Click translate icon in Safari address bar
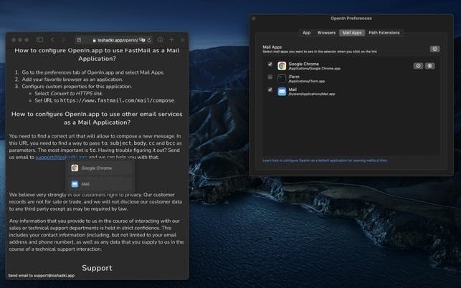 click(142, 40)
